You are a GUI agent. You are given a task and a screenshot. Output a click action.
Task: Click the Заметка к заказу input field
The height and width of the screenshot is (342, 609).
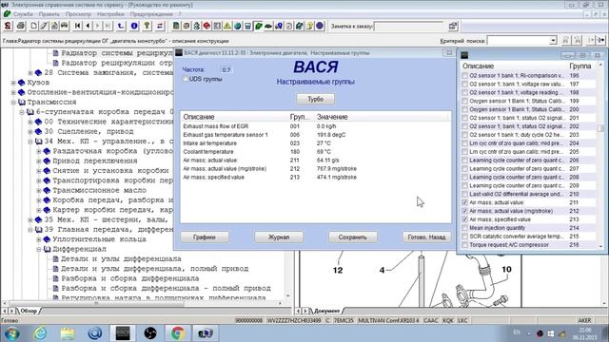[x=409, y=27]
